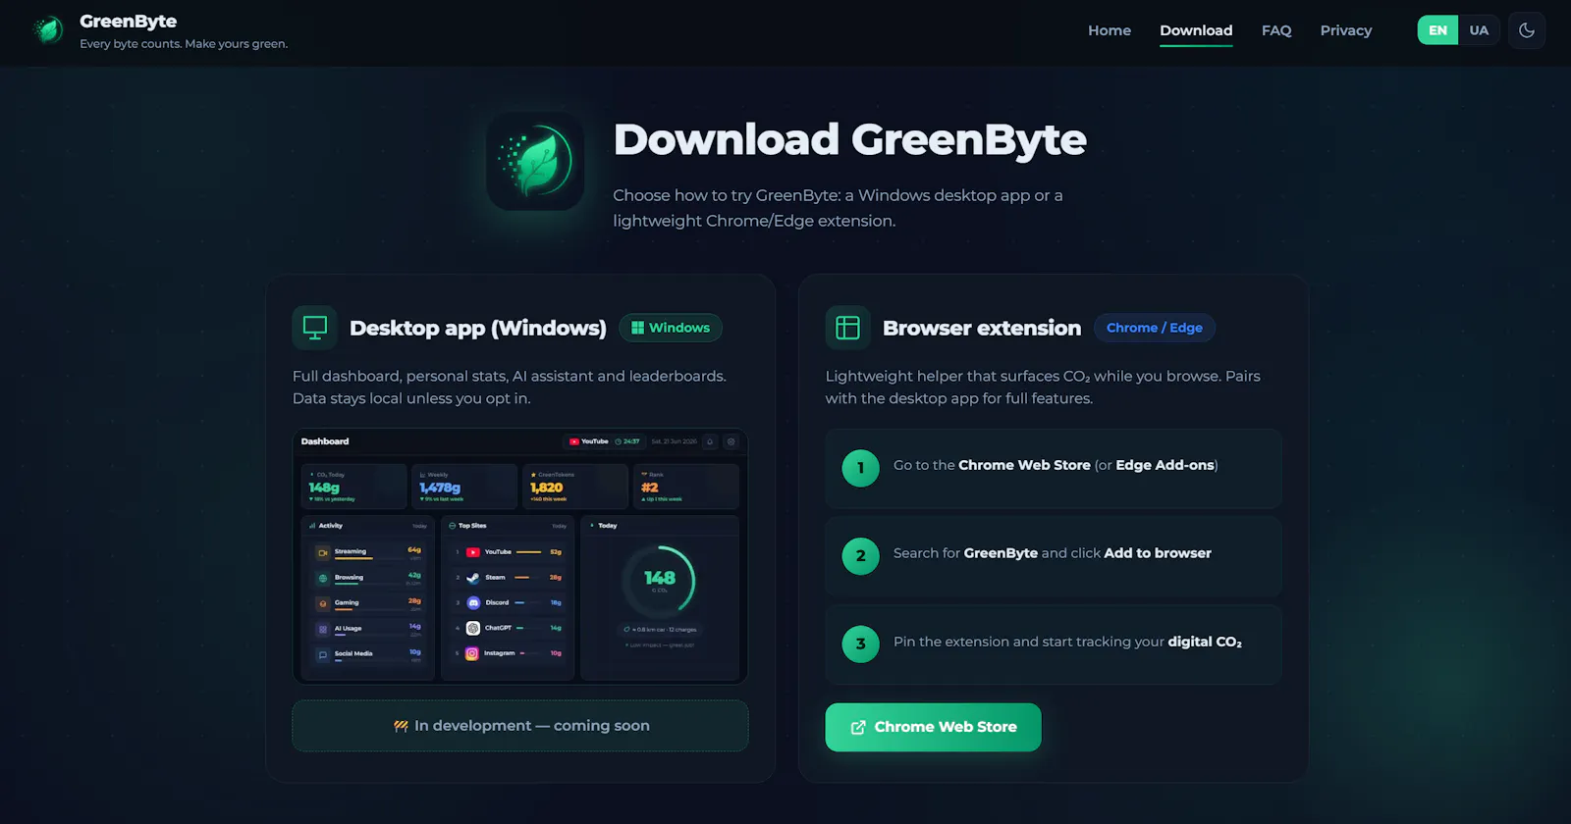Image resolution: width=1571 pixels, height=824 pixels.
Task: Click the 'Edge Add-ons' text in step 1
Action: pos(1165,465)
